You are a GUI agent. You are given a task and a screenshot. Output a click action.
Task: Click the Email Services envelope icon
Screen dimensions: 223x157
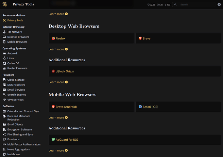tap(4, 90)
